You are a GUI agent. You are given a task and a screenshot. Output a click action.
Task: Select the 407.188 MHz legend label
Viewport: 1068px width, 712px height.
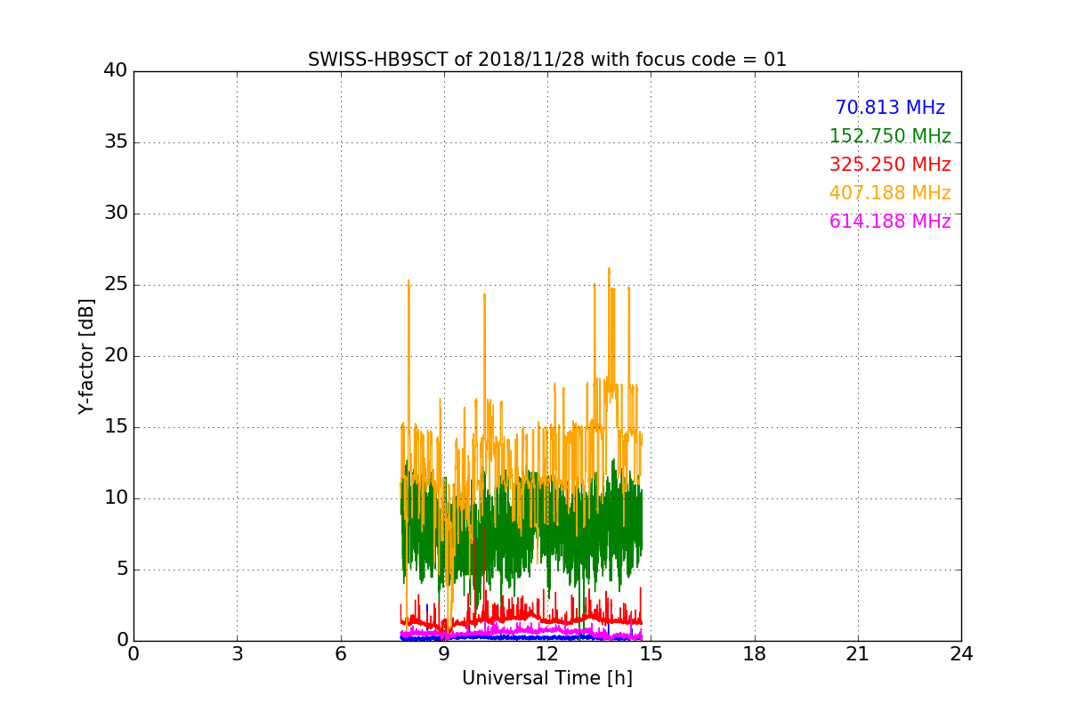[890, 193]
